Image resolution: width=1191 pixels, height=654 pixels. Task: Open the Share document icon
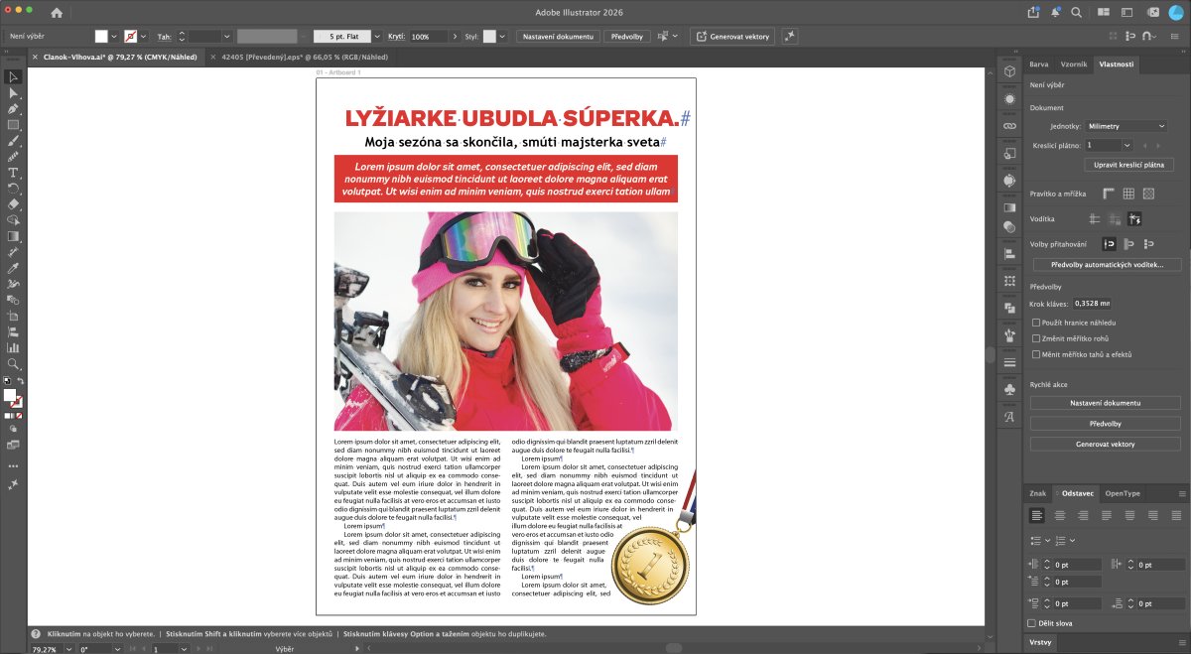(x=1032, y=12)
